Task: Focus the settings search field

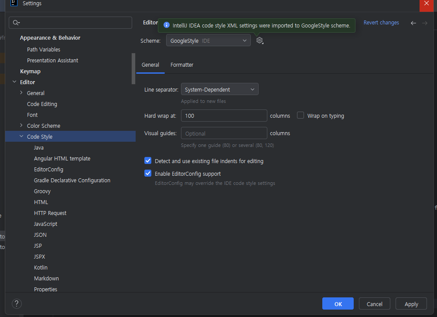Action: tap(70, 23)
